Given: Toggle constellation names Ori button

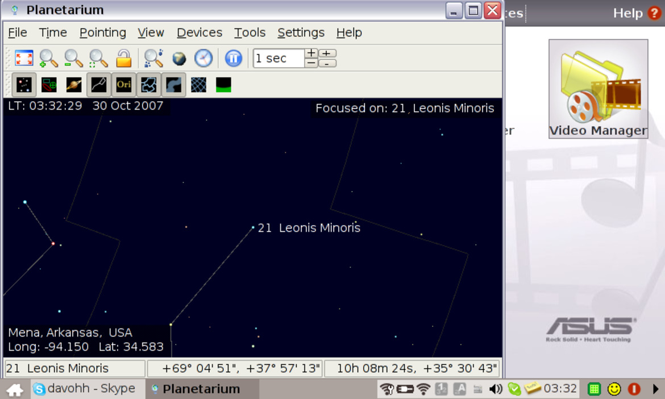Looking at the screenshot, I should click(x=123, y=85).
